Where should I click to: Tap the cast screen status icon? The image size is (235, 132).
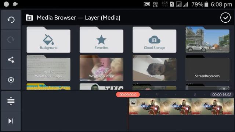click(x=147, y=4)
